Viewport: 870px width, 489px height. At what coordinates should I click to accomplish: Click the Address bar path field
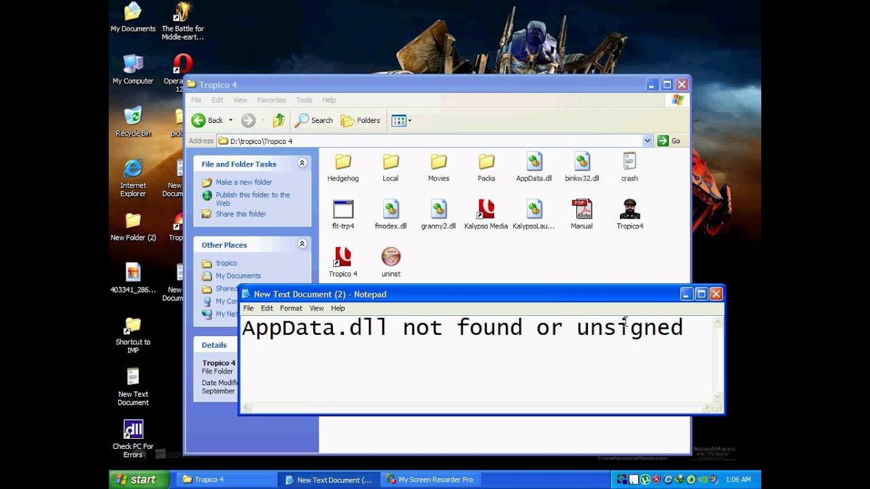click(430, 141)
